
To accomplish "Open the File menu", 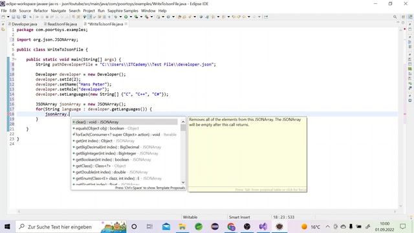I will (x=4, y=11).
